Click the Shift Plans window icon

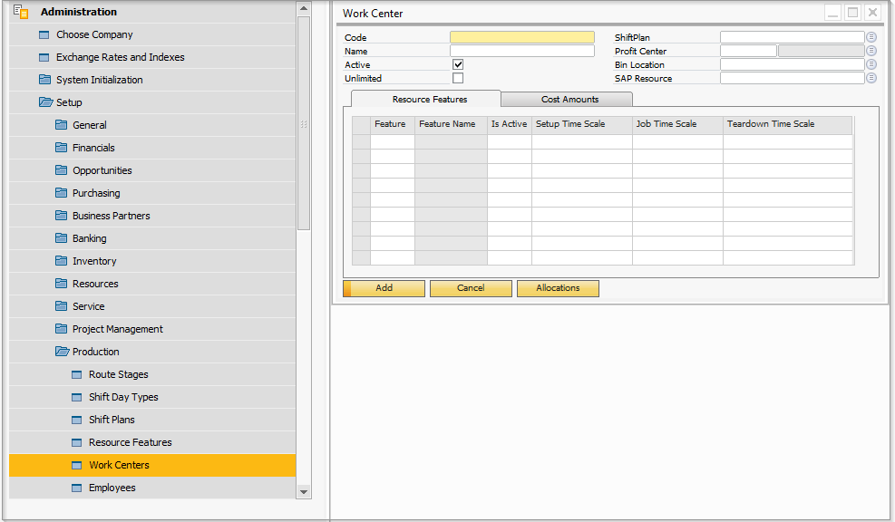click(x=77, y=420)
